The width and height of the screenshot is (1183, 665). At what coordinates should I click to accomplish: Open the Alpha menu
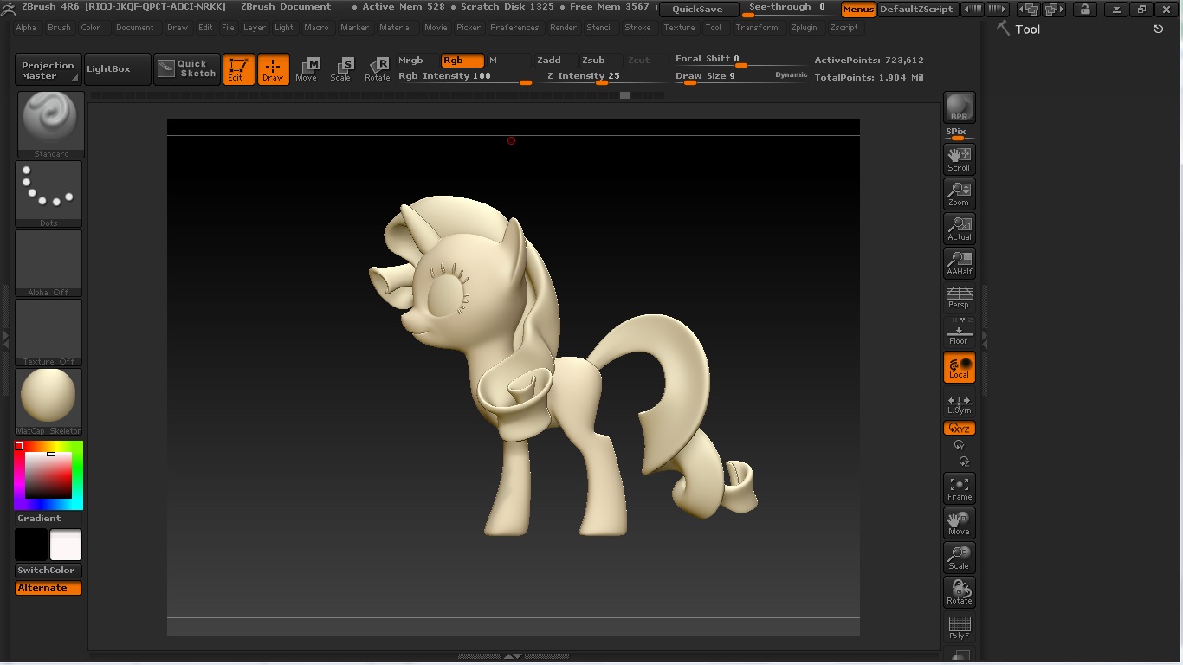(26, 28)
